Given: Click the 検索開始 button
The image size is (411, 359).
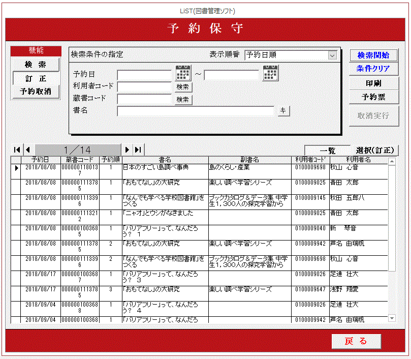Looking at the screenshot, I should tap(373, 55).
